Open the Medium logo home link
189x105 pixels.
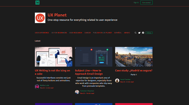[x=37, y=2]
